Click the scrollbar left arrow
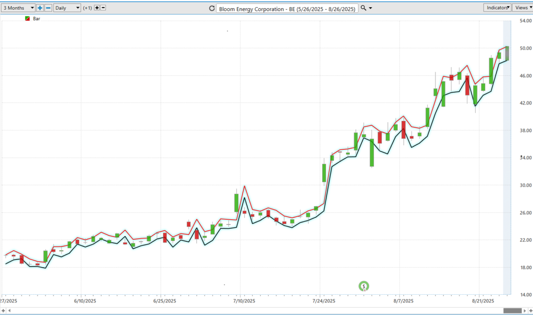The height and width of the screenshot is (315, 533). tap(9, 310)
